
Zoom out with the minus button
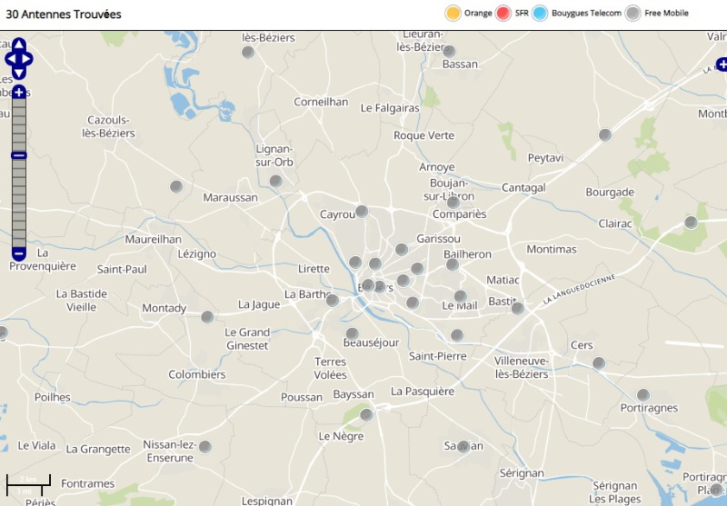click(18, 253)
